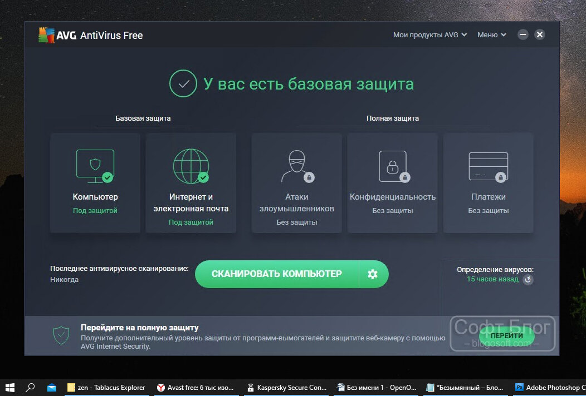Click the Никогда last scan value

tap(64, 280)
